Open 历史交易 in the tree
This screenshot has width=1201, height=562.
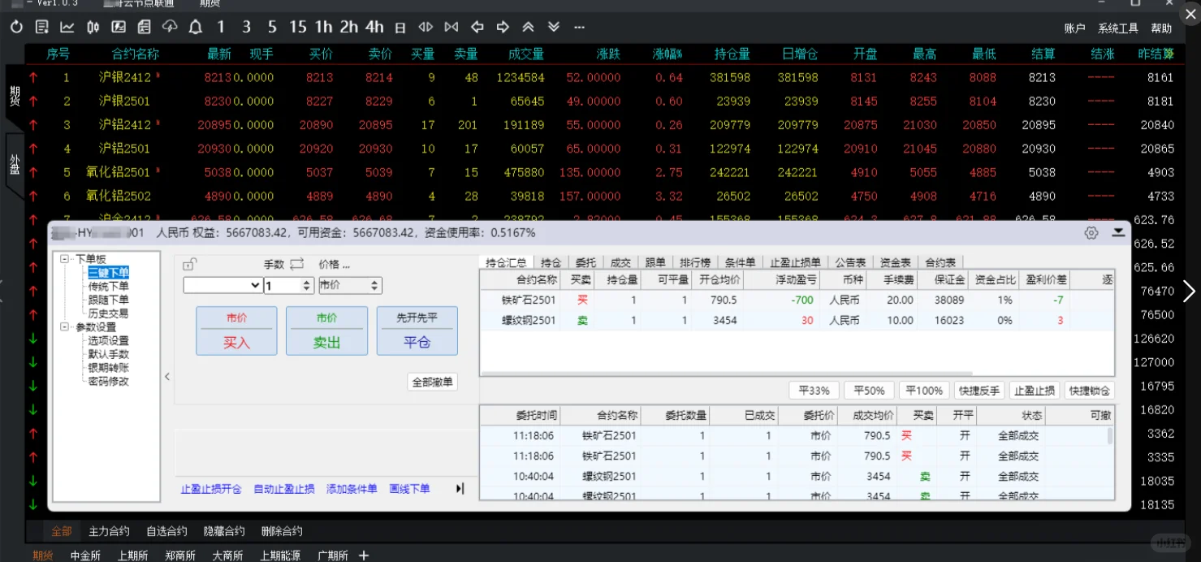coord(108,313)
